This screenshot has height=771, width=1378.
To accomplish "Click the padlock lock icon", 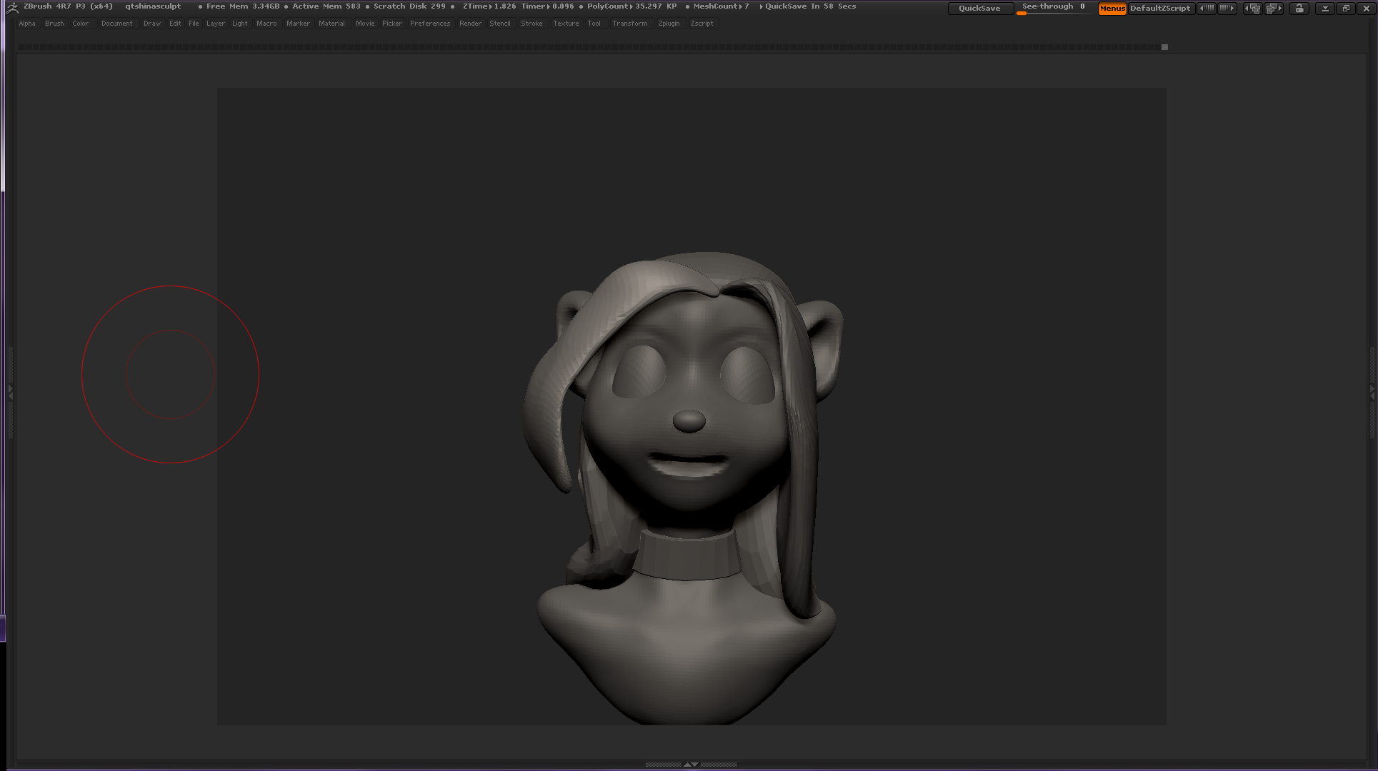I will [x=1299, y=9].
